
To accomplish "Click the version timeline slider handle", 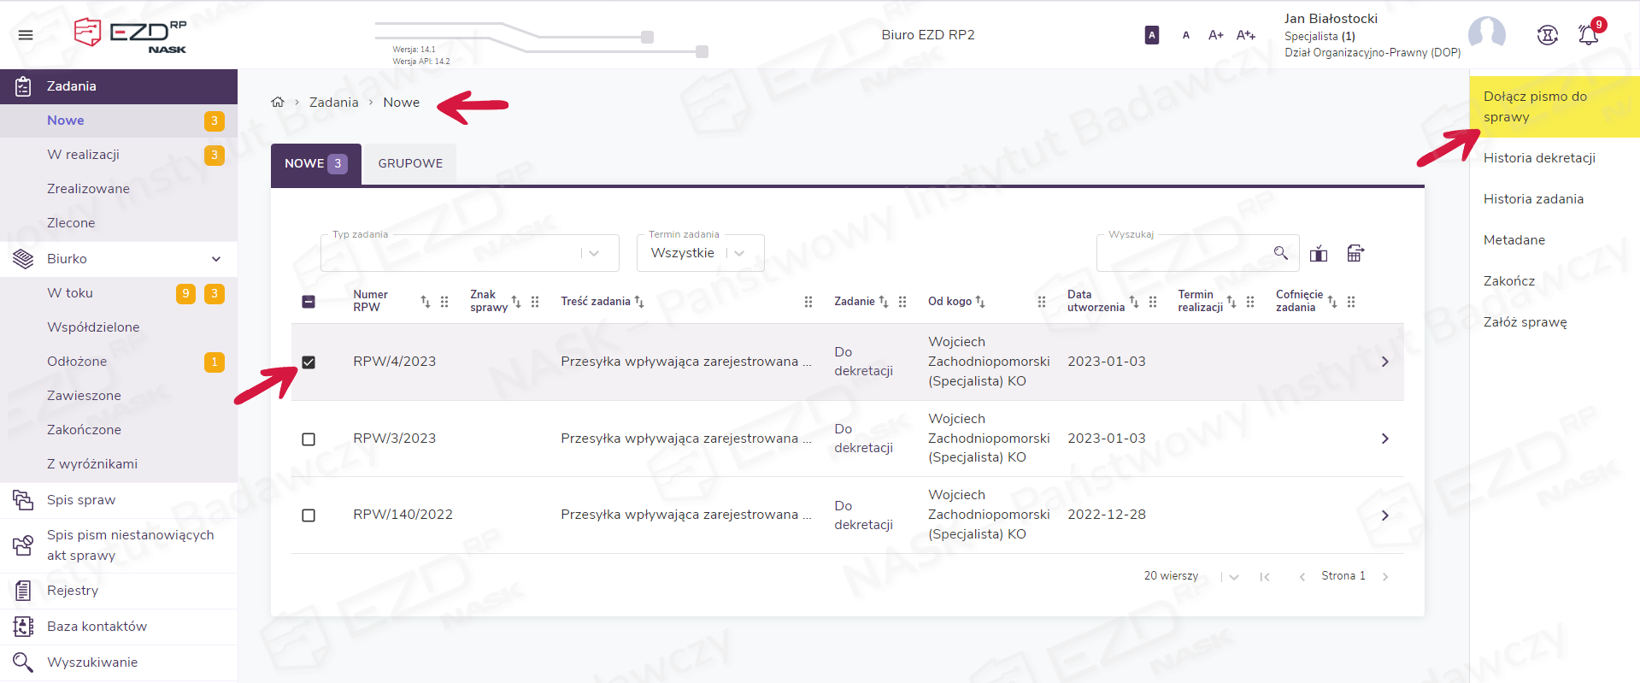I will click(x=648, y=37).
